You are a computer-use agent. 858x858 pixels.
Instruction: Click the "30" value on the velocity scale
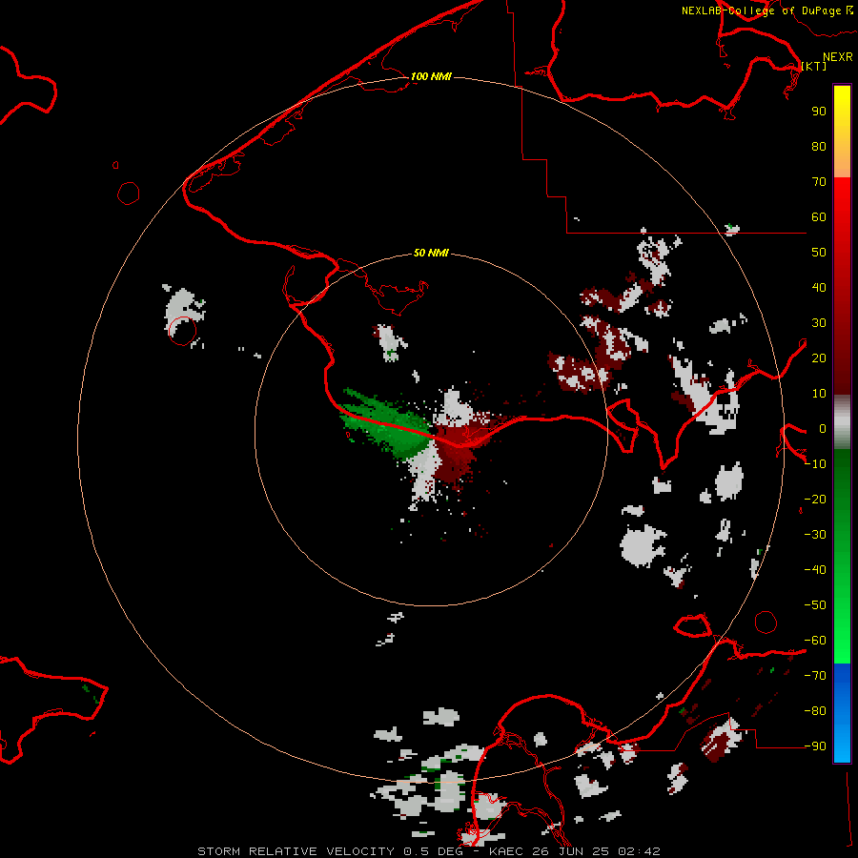819,323
